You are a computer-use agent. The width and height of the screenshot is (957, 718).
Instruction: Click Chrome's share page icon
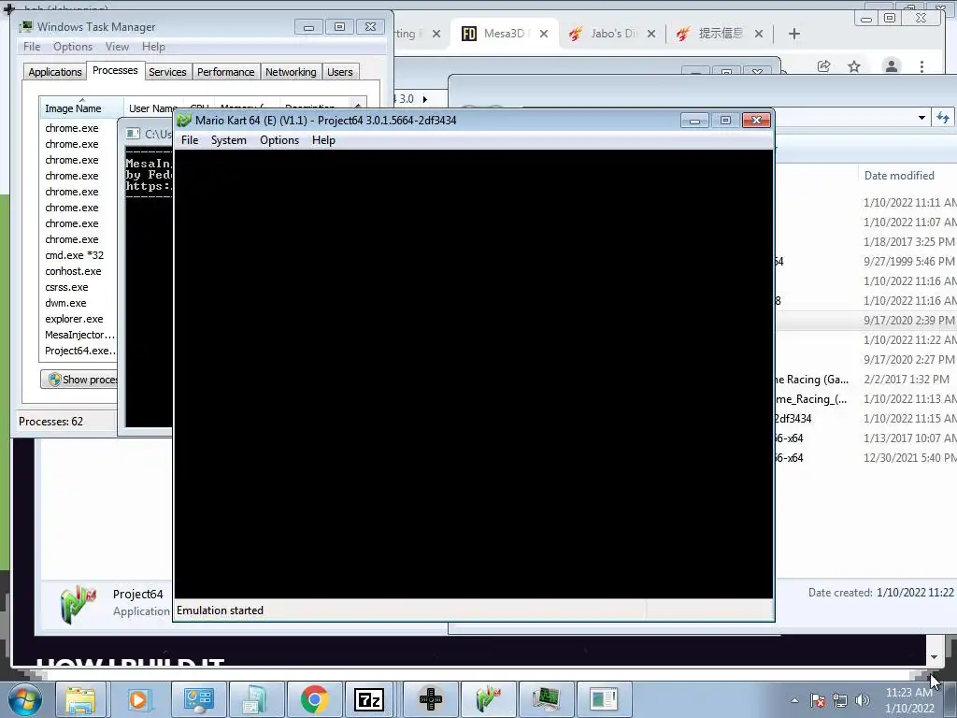pos(824,66)
